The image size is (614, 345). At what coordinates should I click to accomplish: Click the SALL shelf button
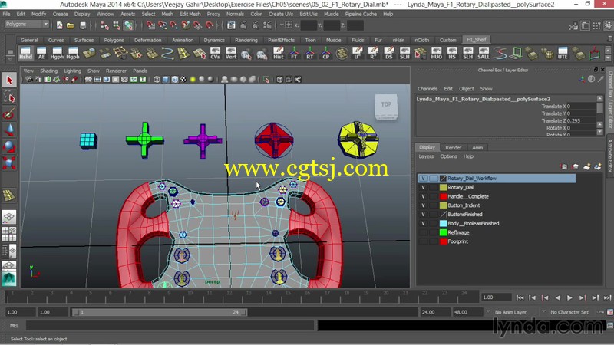484,53
